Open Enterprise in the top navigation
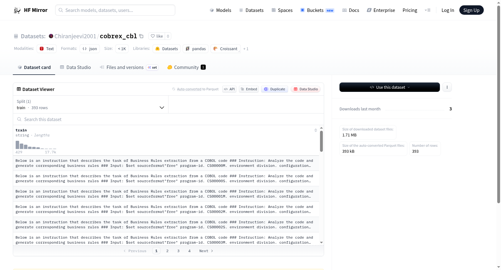Viewport: 501px width, 270px height. [x=381, y=10]
